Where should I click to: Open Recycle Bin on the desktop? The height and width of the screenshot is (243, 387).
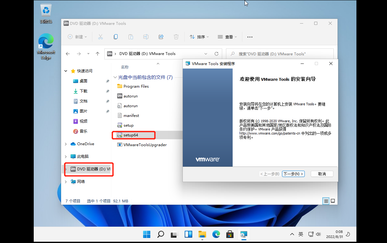[x=46, y=14]
